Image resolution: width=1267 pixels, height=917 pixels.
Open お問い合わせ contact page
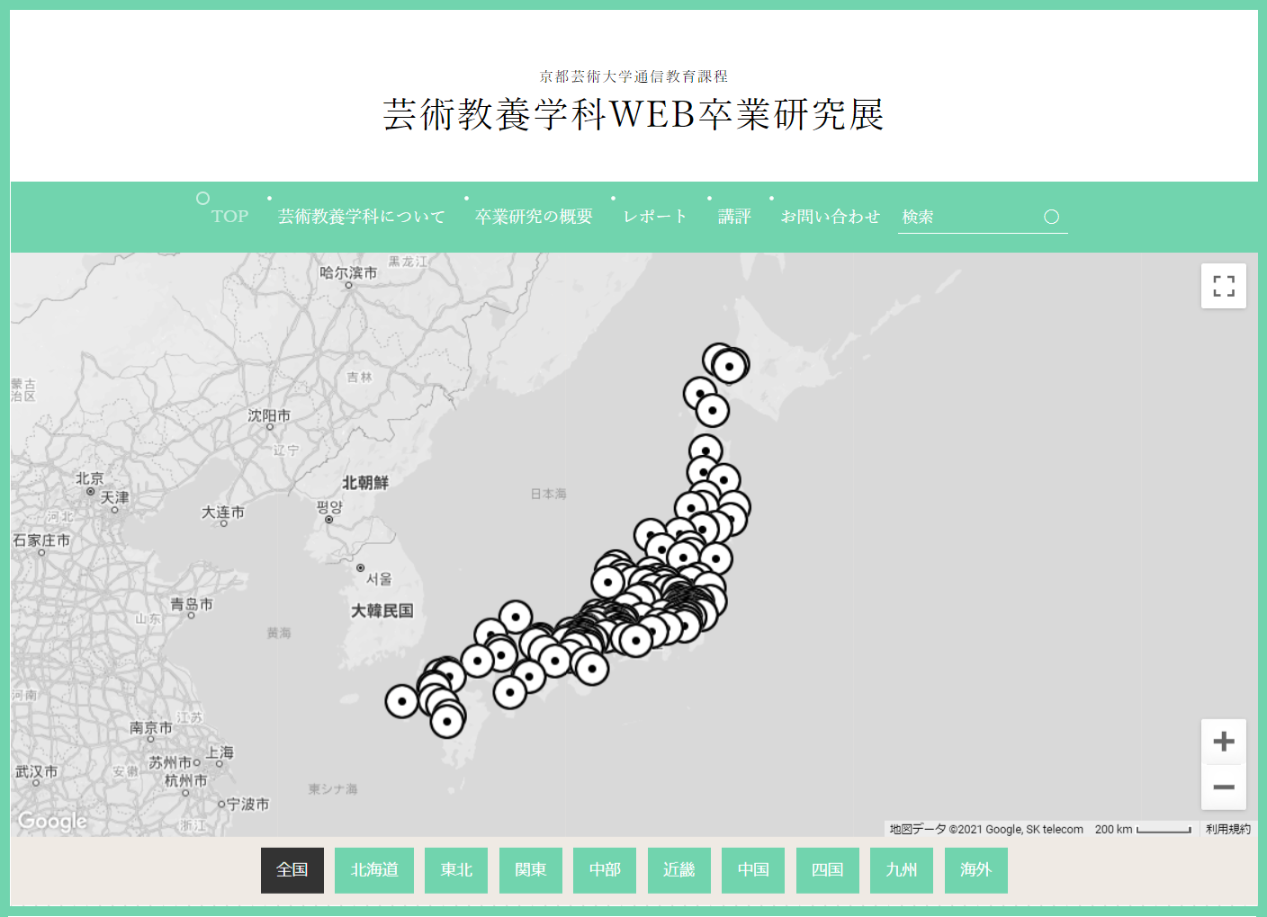coord(830,217)
